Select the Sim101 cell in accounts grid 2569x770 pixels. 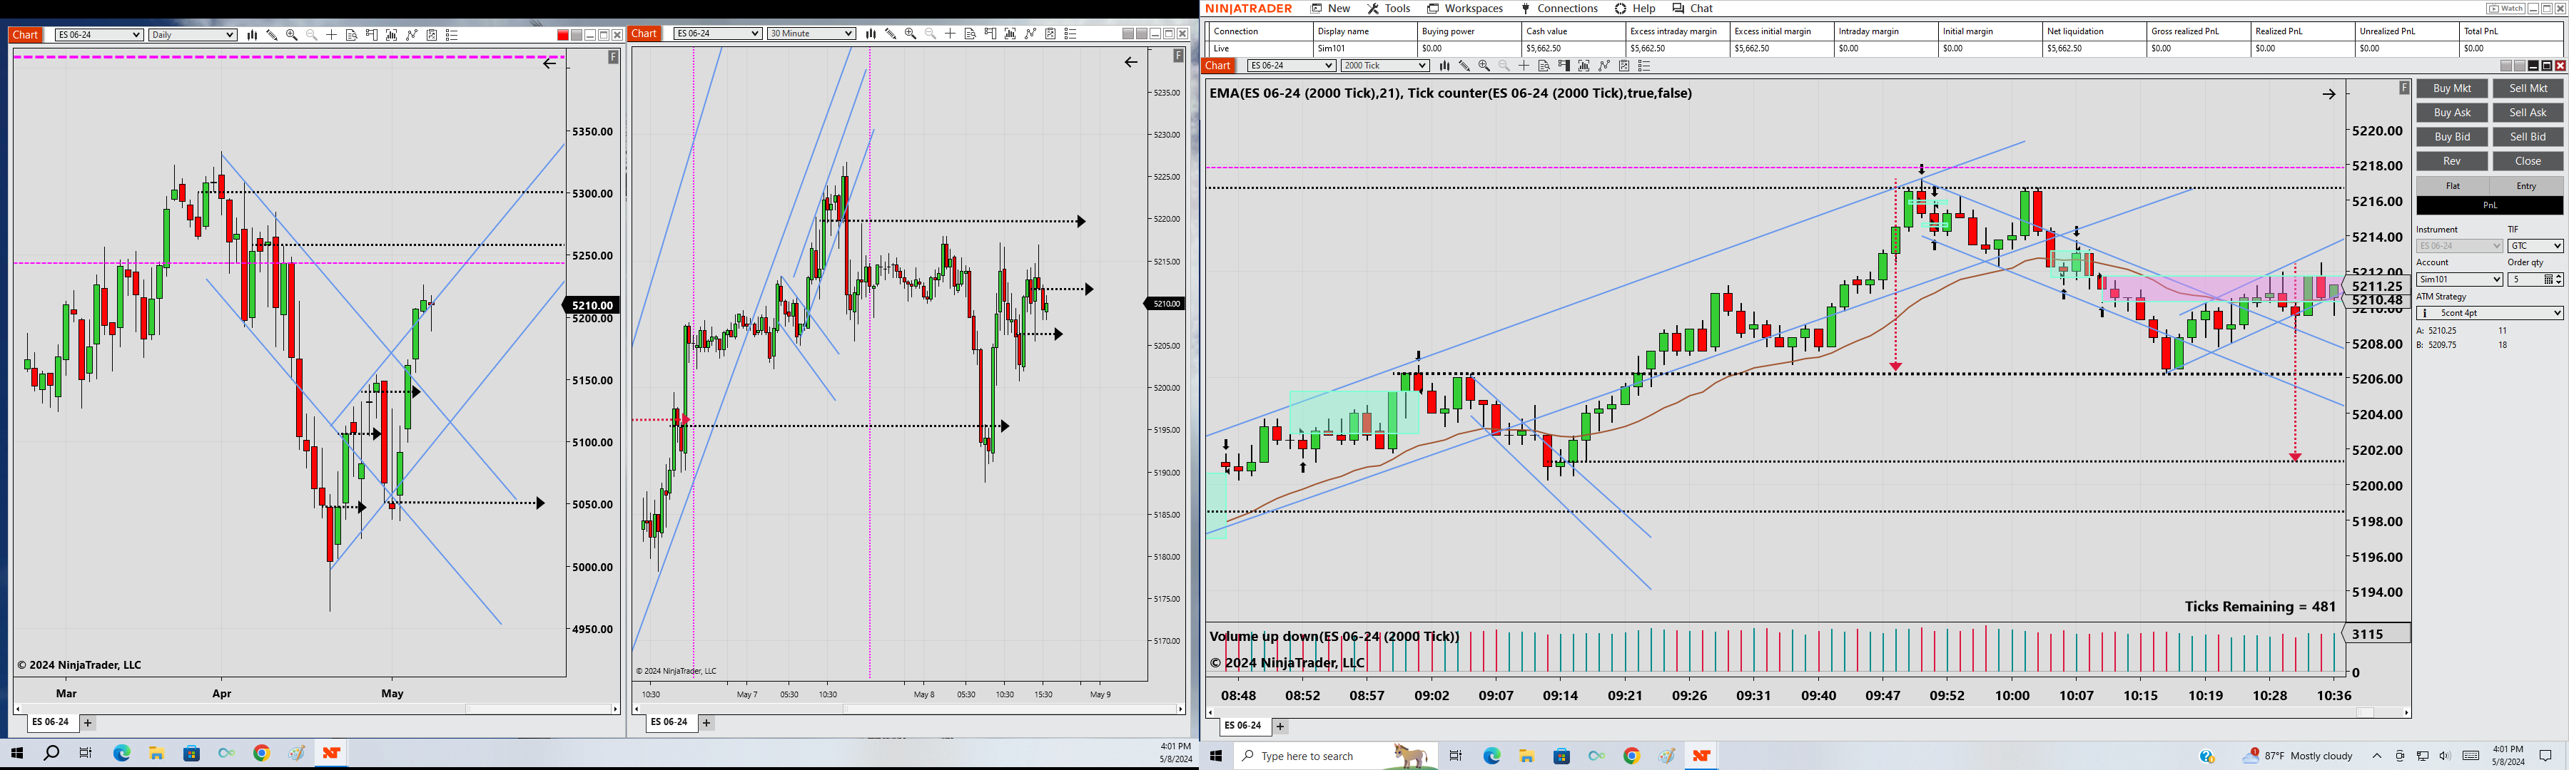click(x=1365, y=48)
